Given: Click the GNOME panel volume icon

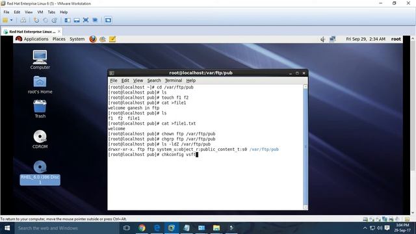Looking at the screenshot, I should point(323,39).
